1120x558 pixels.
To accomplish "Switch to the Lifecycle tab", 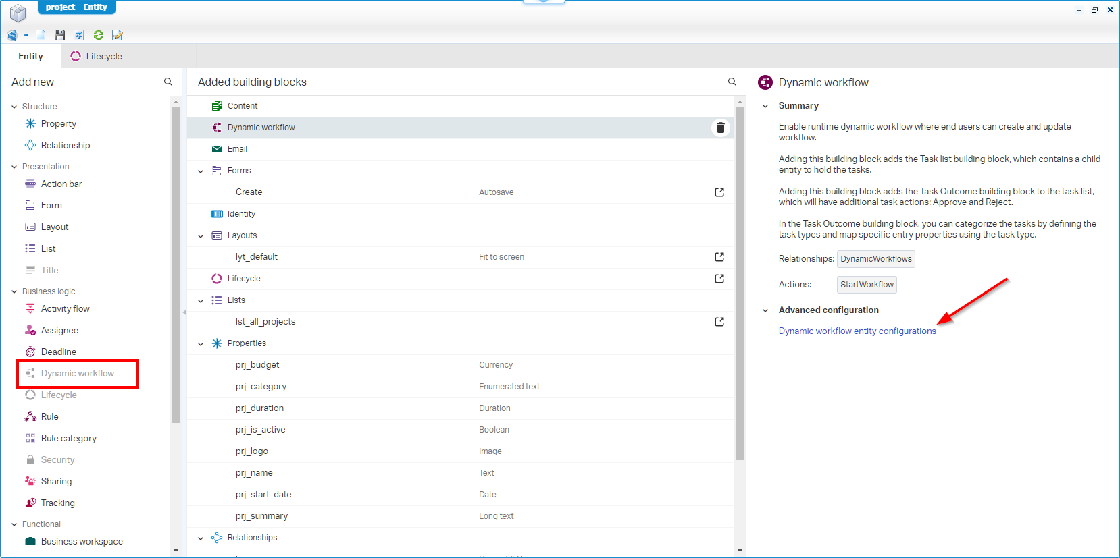I will (97, 56).
